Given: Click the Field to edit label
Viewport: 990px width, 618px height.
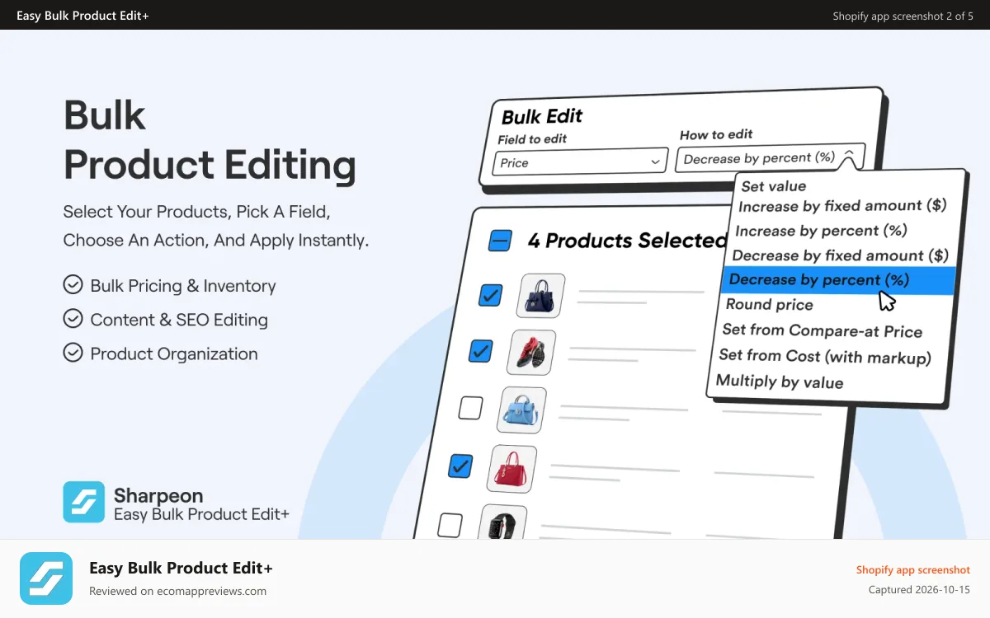Looking at the screenshot, I should pos(532,139).
